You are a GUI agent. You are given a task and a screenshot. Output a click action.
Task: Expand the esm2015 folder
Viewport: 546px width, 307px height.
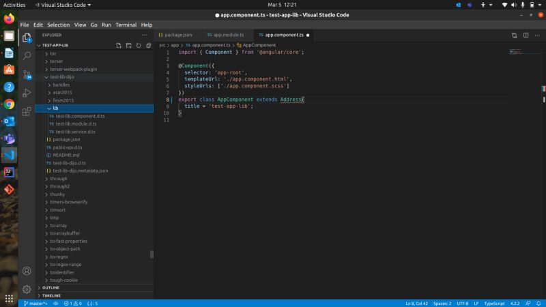click(x=62, y=93)
